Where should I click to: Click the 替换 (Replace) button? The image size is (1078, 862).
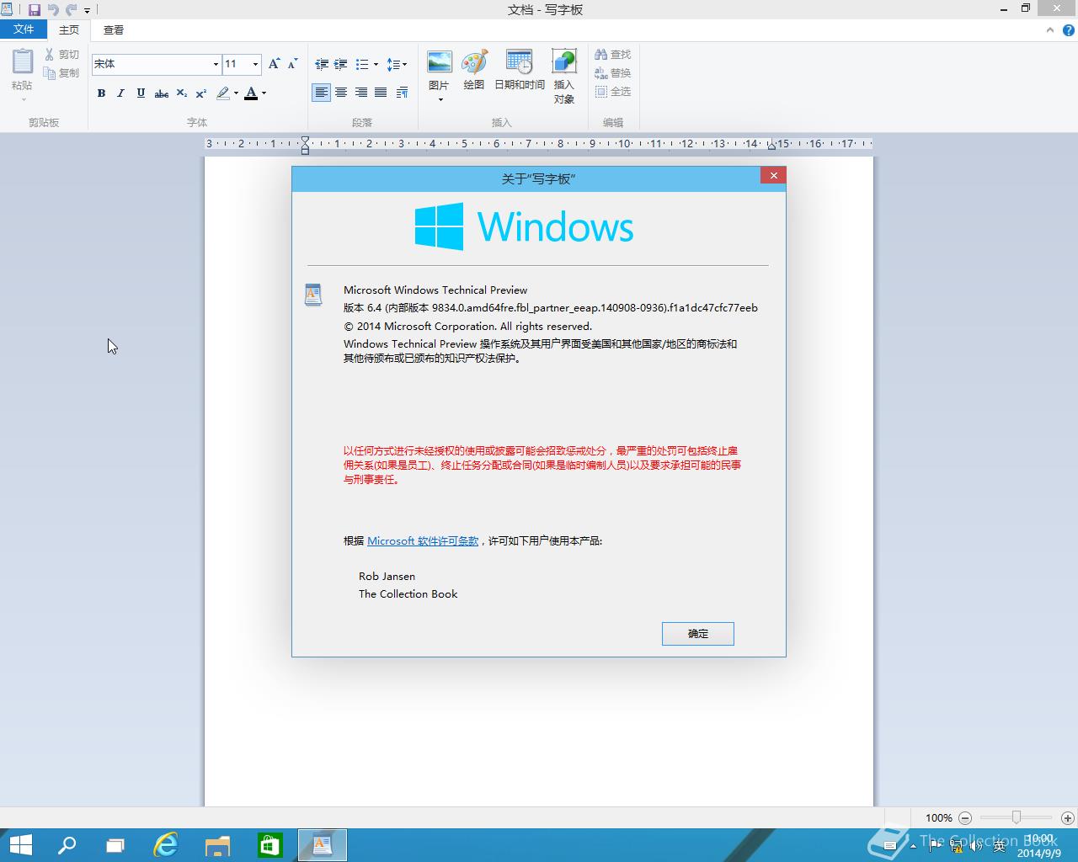612,73
